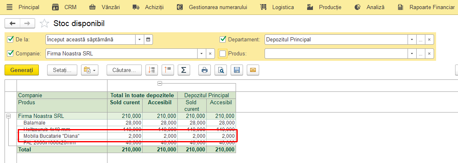
Task: Click the Print report icon
Action: click(x=205, y=70)
